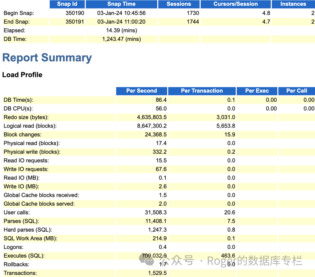
Task: Click the Elapsed value 14.39 (mins)
Action: point(122,30)
